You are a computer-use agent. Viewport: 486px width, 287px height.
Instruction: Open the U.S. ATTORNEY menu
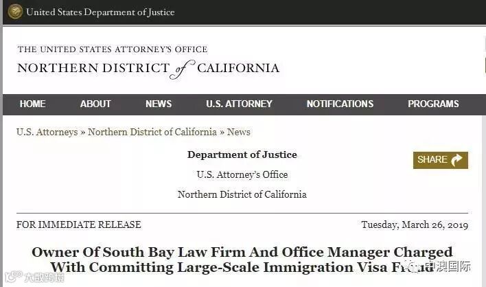tap(239, 104)
